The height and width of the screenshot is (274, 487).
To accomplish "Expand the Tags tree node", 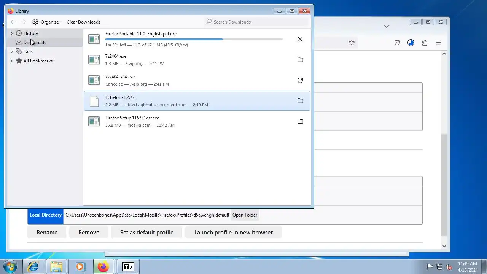I will pos(11,52).
